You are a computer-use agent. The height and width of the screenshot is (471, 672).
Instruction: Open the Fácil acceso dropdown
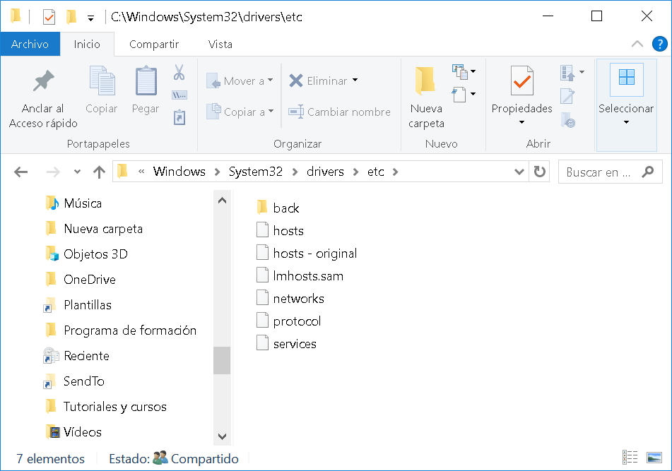pos(464,94)
